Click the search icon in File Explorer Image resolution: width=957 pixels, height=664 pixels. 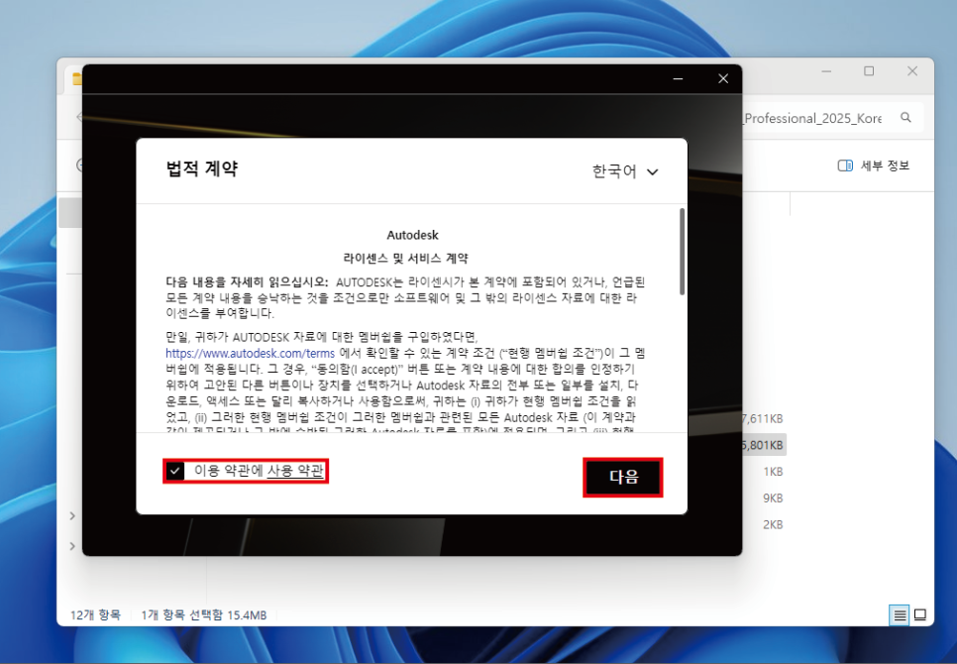905,117
